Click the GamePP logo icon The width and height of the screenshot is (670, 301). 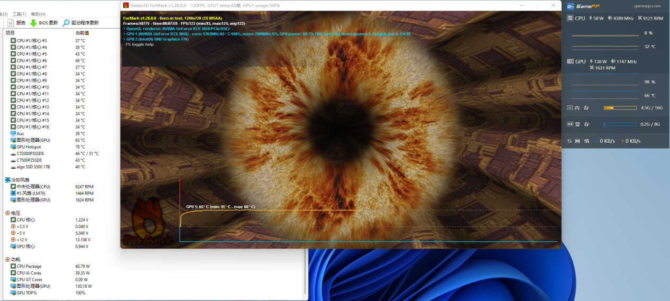point(571,6)
